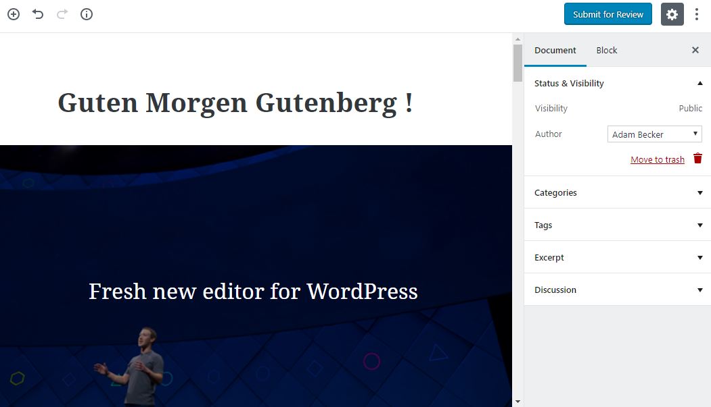Expand the Tags panel
The image size is (711, 407).
pyautogui.click(x=618, y=225)
